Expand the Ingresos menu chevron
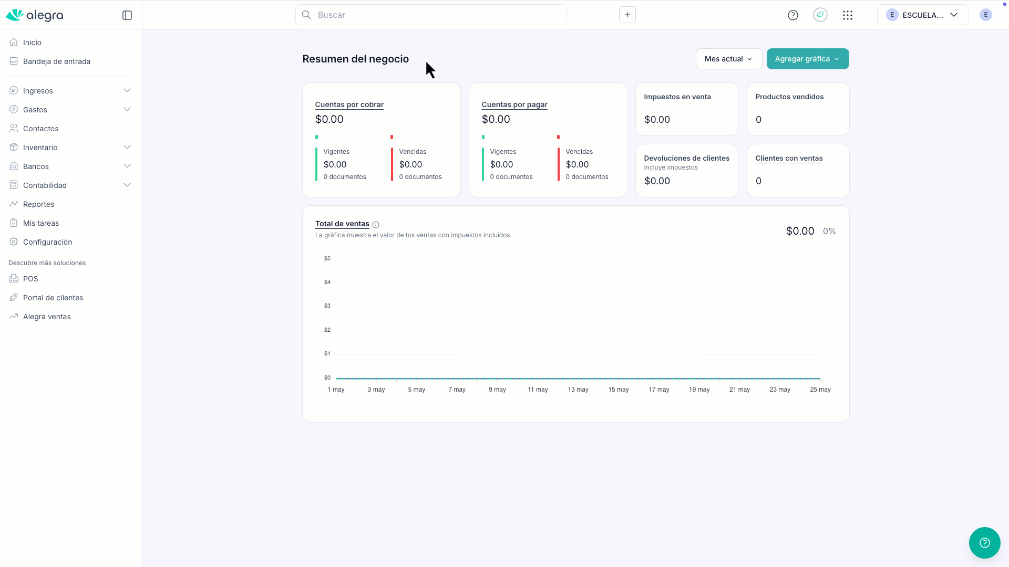The image size is (1009, 567). [127, 90]
